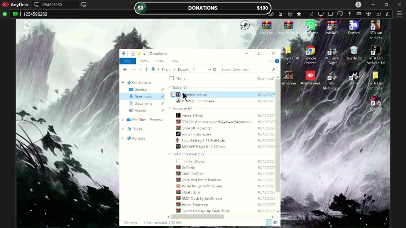406x228 pixels.
Task: Select the MSI Multi-instance desktop shortcut
Action: pyautogui.click(x=332, y=80)
